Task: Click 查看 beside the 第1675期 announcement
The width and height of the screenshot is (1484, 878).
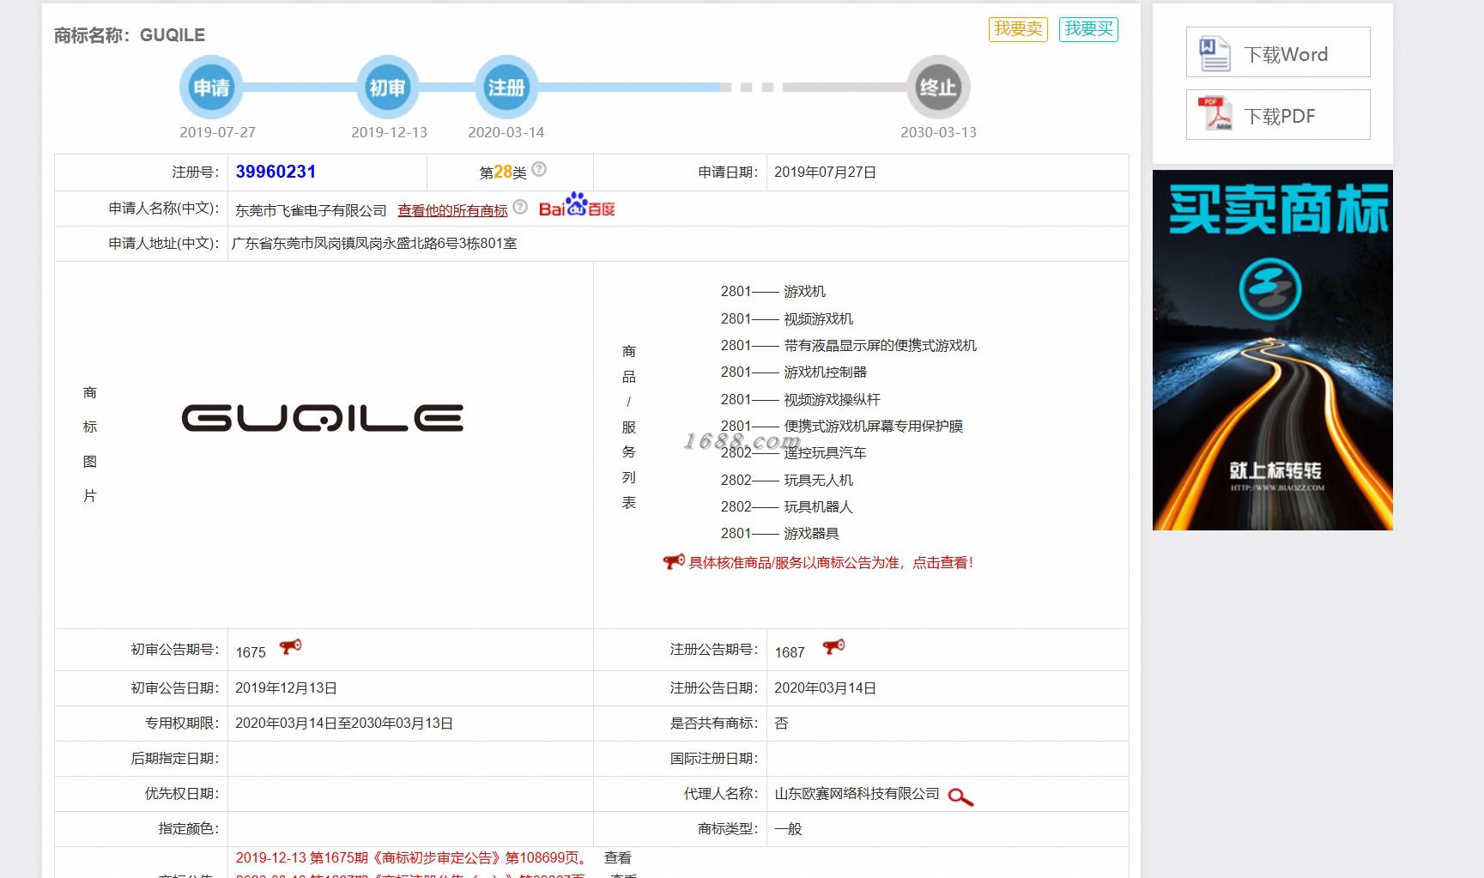Action: pyautogui.click(x=618, y=857)
